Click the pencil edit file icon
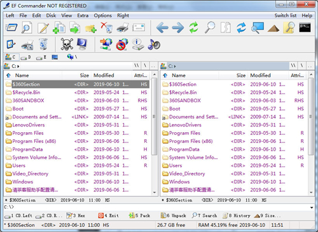This screenshot has width=318, height=232. click(x=43, y=28)
